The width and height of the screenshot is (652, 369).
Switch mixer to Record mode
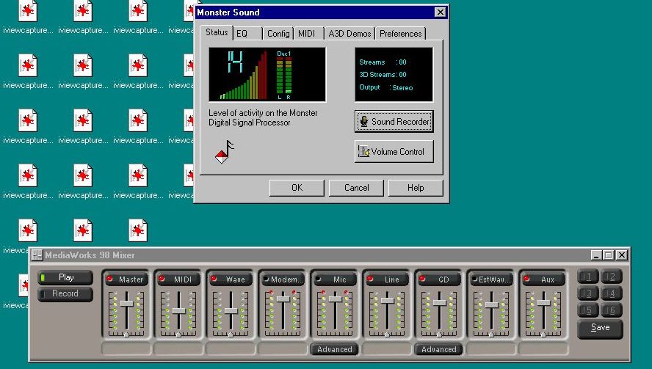tap(65, 293)
